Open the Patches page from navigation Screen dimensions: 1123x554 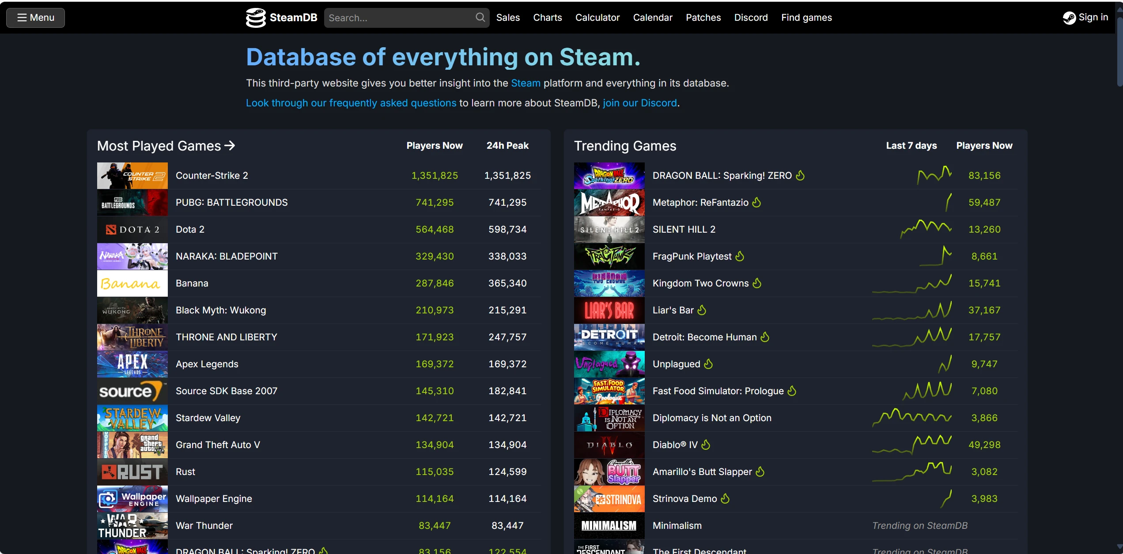[x=703, y=18]
